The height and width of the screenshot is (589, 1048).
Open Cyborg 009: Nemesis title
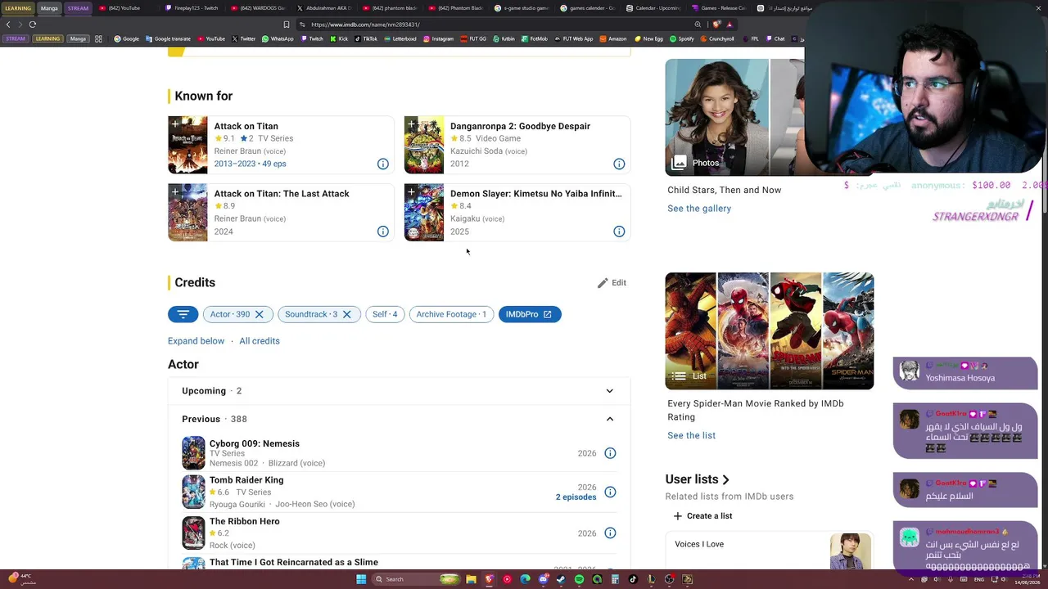pos(255,443)
